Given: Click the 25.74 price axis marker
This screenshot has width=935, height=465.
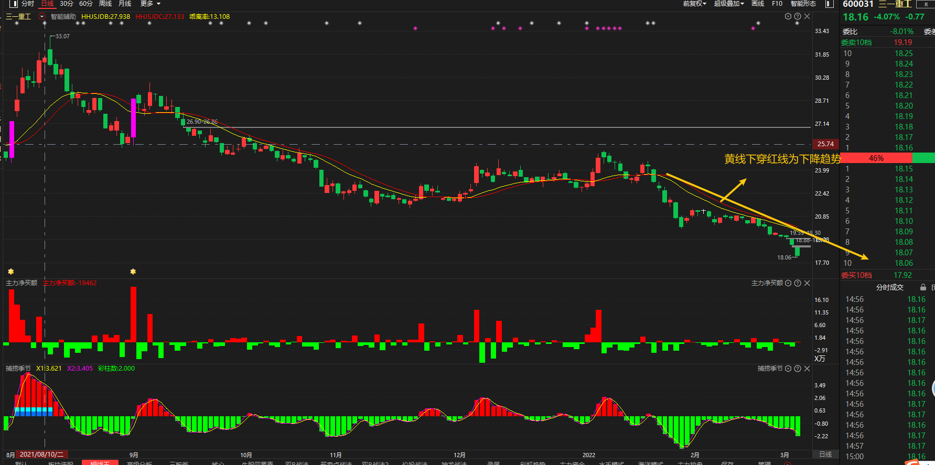Looking at the screenshot, I should tap(825, 144).
